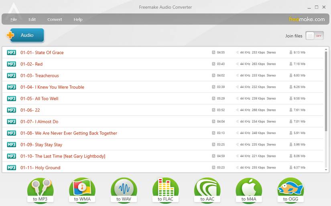Click the Audio add files button

click(x=26, y=35)
